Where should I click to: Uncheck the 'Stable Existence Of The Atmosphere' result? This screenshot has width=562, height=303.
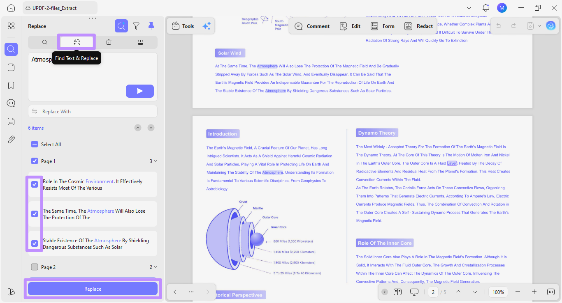pyautogui.click(x=35, y=243)
